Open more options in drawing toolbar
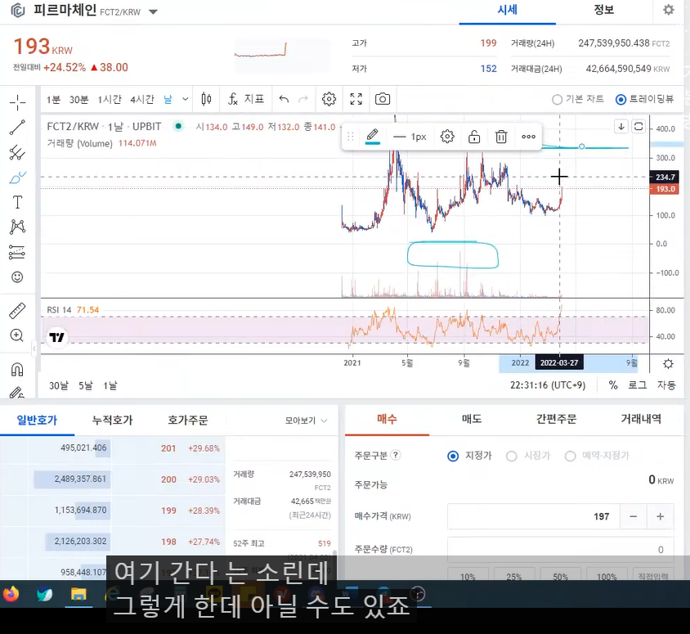 528,137
